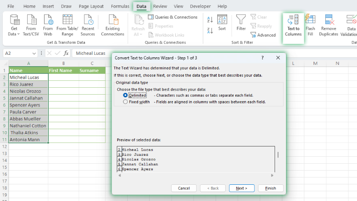
Task: Click the First Name header cell
Action: (64, 70)
